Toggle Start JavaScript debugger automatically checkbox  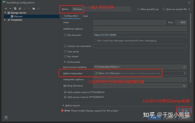pyautogui.click(x=95, y=40)
